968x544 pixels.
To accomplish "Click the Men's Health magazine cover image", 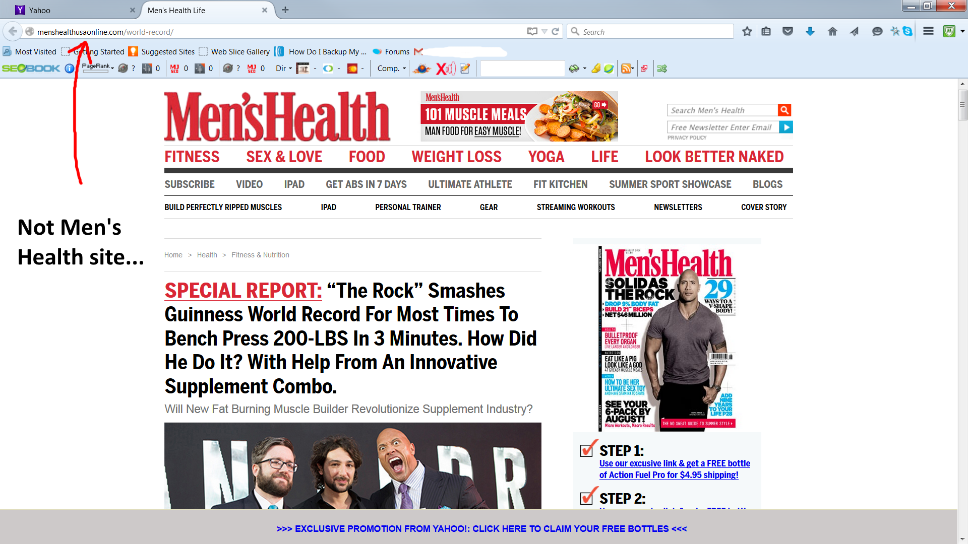I will [x=668, y=338].
